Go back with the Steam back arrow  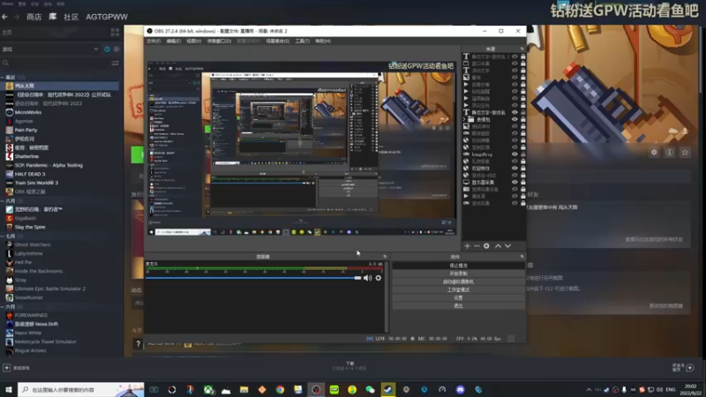click(x=5, y=17)
